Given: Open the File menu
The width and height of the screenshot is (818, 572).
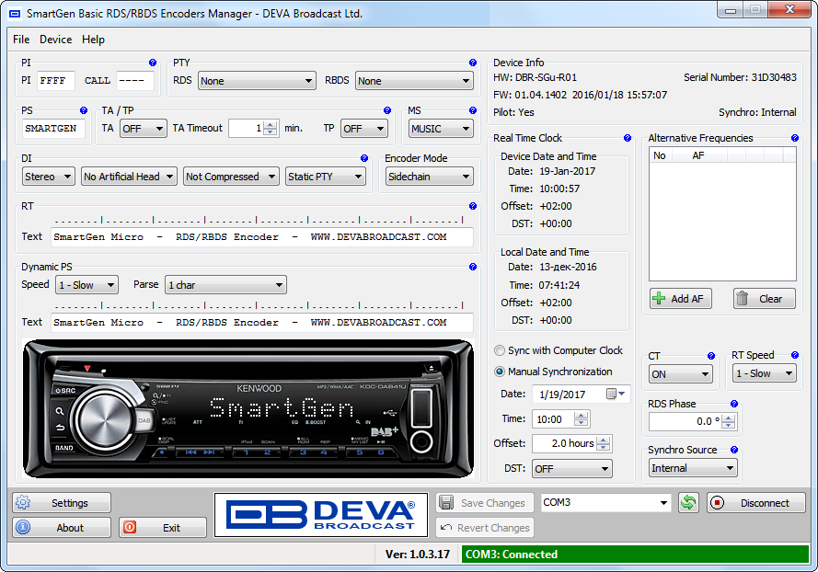Looking at the screenshot, I should [21, 40].
